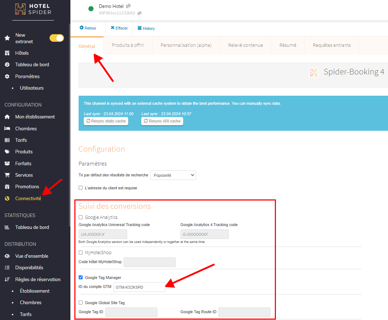Copy the hotel ID code icon
This screenshot has height=320, width=388.
click(x=139, y=13)
